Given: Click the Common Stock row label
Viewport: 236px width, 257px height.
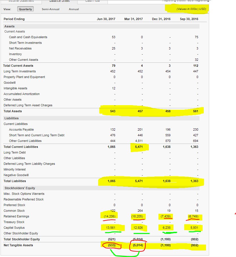Looking at the screenshot, I should coord(14,211).
